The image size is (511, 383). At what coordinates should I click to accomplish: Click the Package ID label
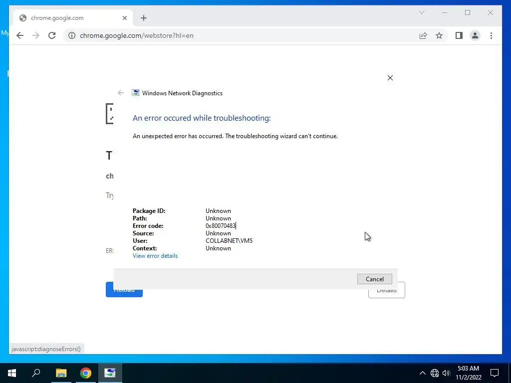coord(149,211)
